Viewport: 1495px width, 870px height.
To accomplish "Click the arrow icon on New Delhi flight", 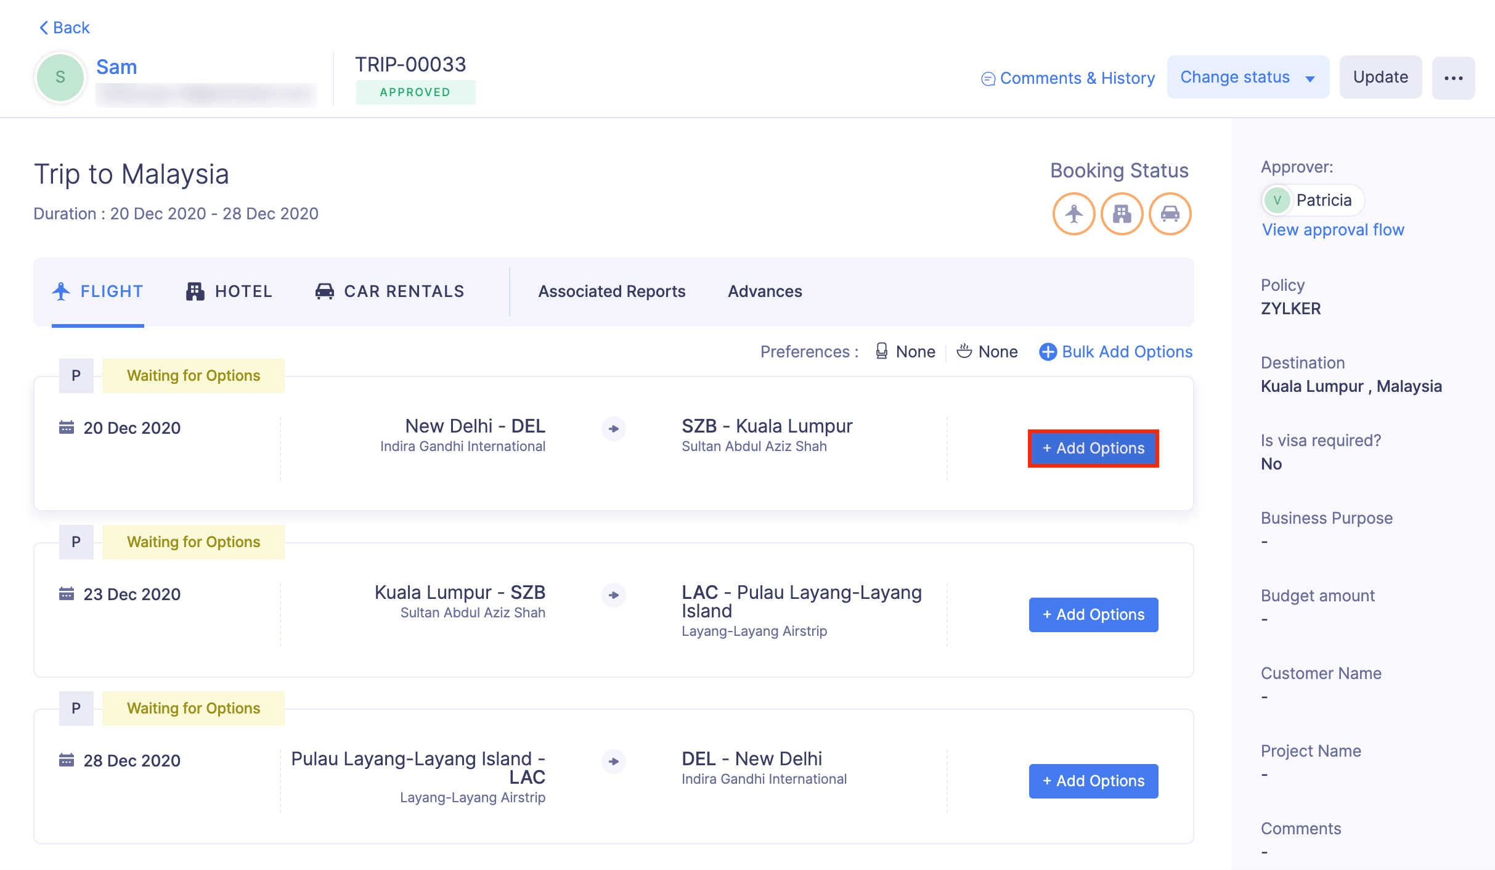I will click(613, 429).
